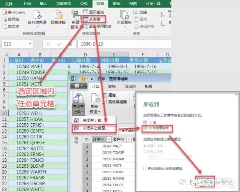Click 属性 in the Excel 连接 group
Viewport: 240px width, 192px height.
click(140, 19)
